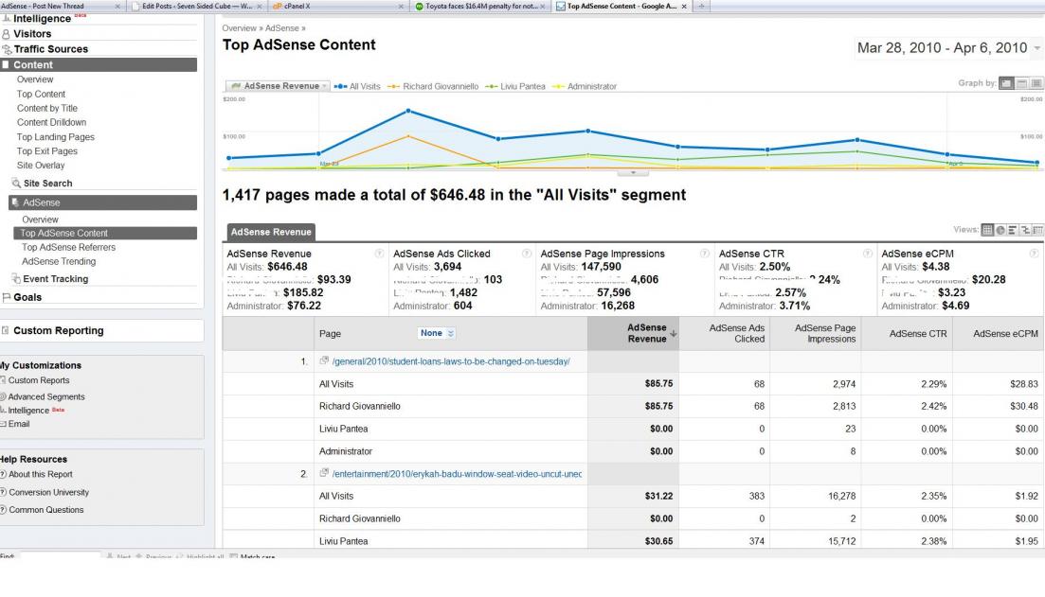Open Content Drilldown in sidebar

coord(51,122)
